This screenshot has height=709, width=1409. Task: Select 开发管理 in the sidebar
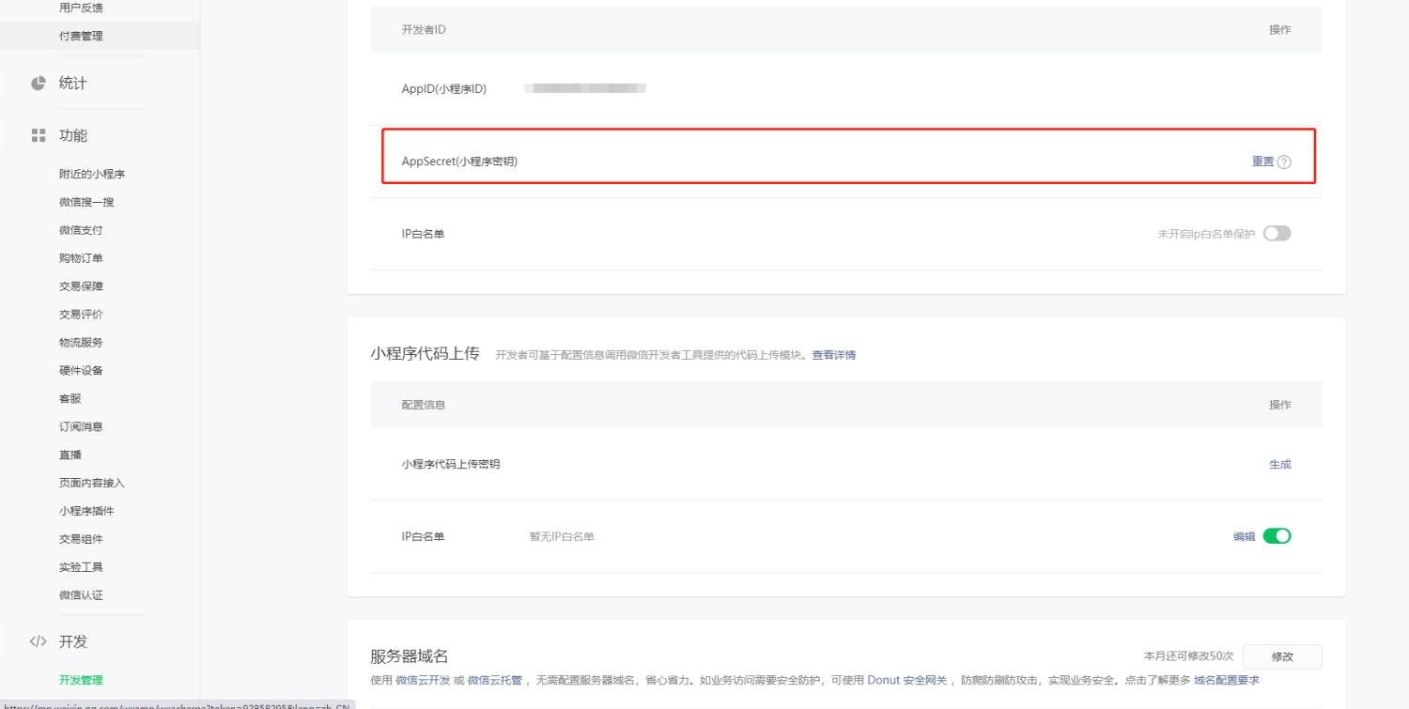(x=81, y=680)
